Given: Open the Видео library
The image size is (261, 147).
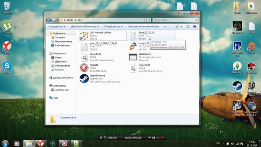Looking at the screenshot, I should tap(58, 58).
